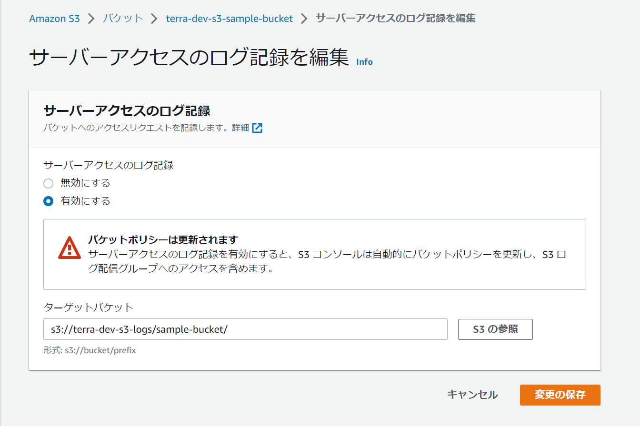The height and width of the screenshot is (426, 640).
Task: Open the 詳細 external link icon
Action: pos(257,128)
